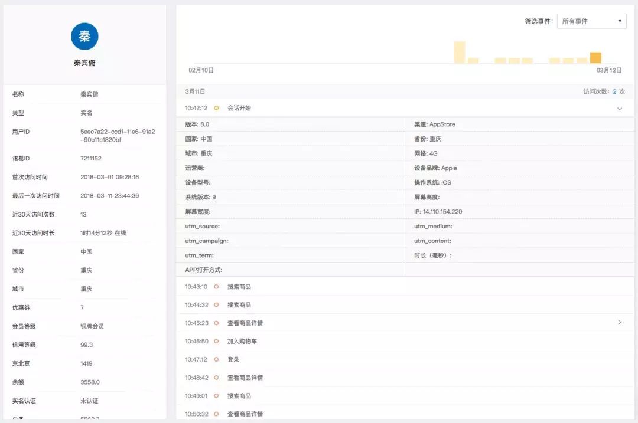Open the 搜索商品 event at 10:43:10
Image resolution: width=638 pixels, height=423 pixels.
[405, 287]
